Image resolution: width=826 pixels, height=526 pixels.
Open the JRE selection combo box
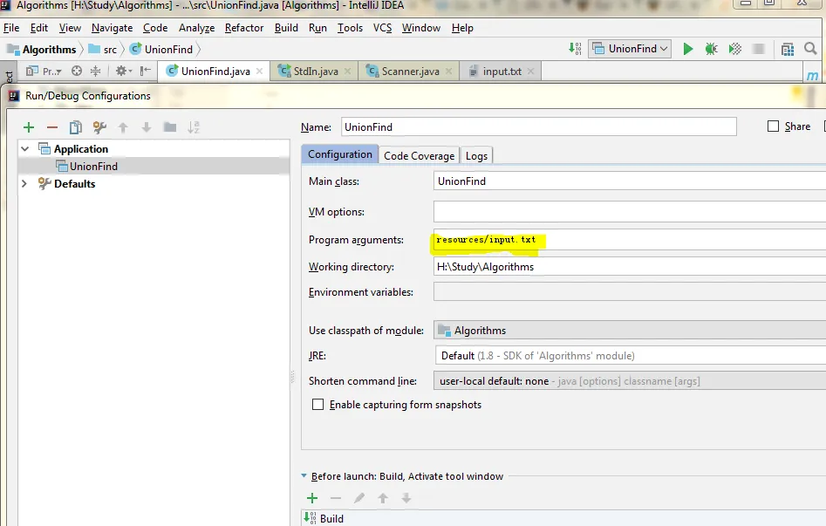point(630,355)
